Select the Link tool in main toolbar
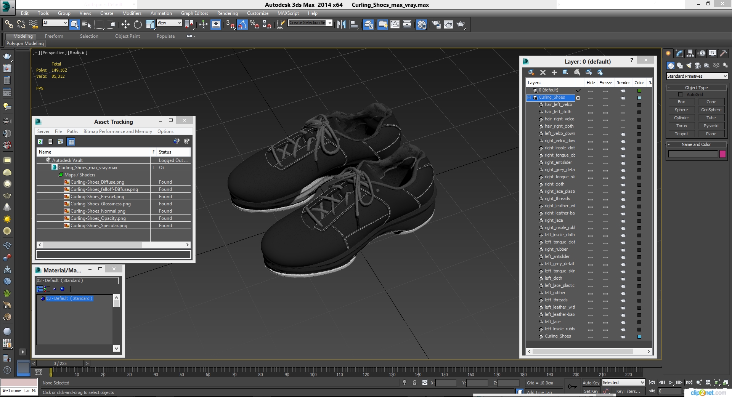Image resolution: width=732 pixels, height=397 pixels. pyautogui.click(x=8, y=24)
